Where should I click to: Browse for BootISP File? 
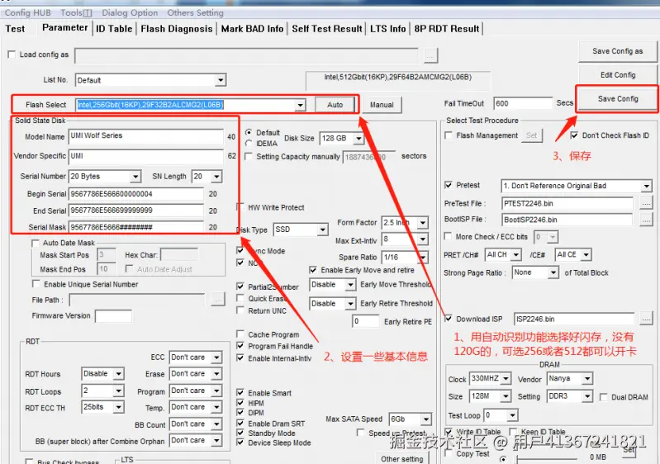[646, 220]
